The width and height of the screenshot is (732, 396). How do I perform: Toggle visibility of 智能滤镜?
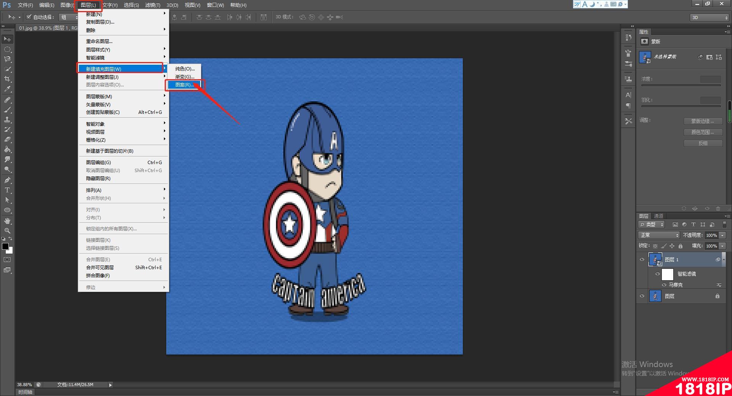pos(658,274)
